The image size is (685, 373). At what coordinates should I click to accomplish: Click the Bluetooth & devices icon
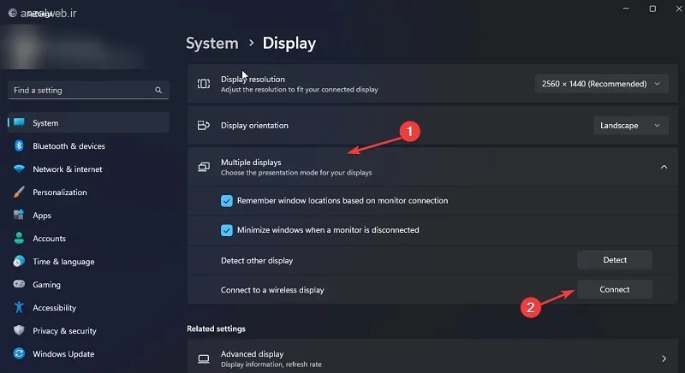(x=19, y=145)
